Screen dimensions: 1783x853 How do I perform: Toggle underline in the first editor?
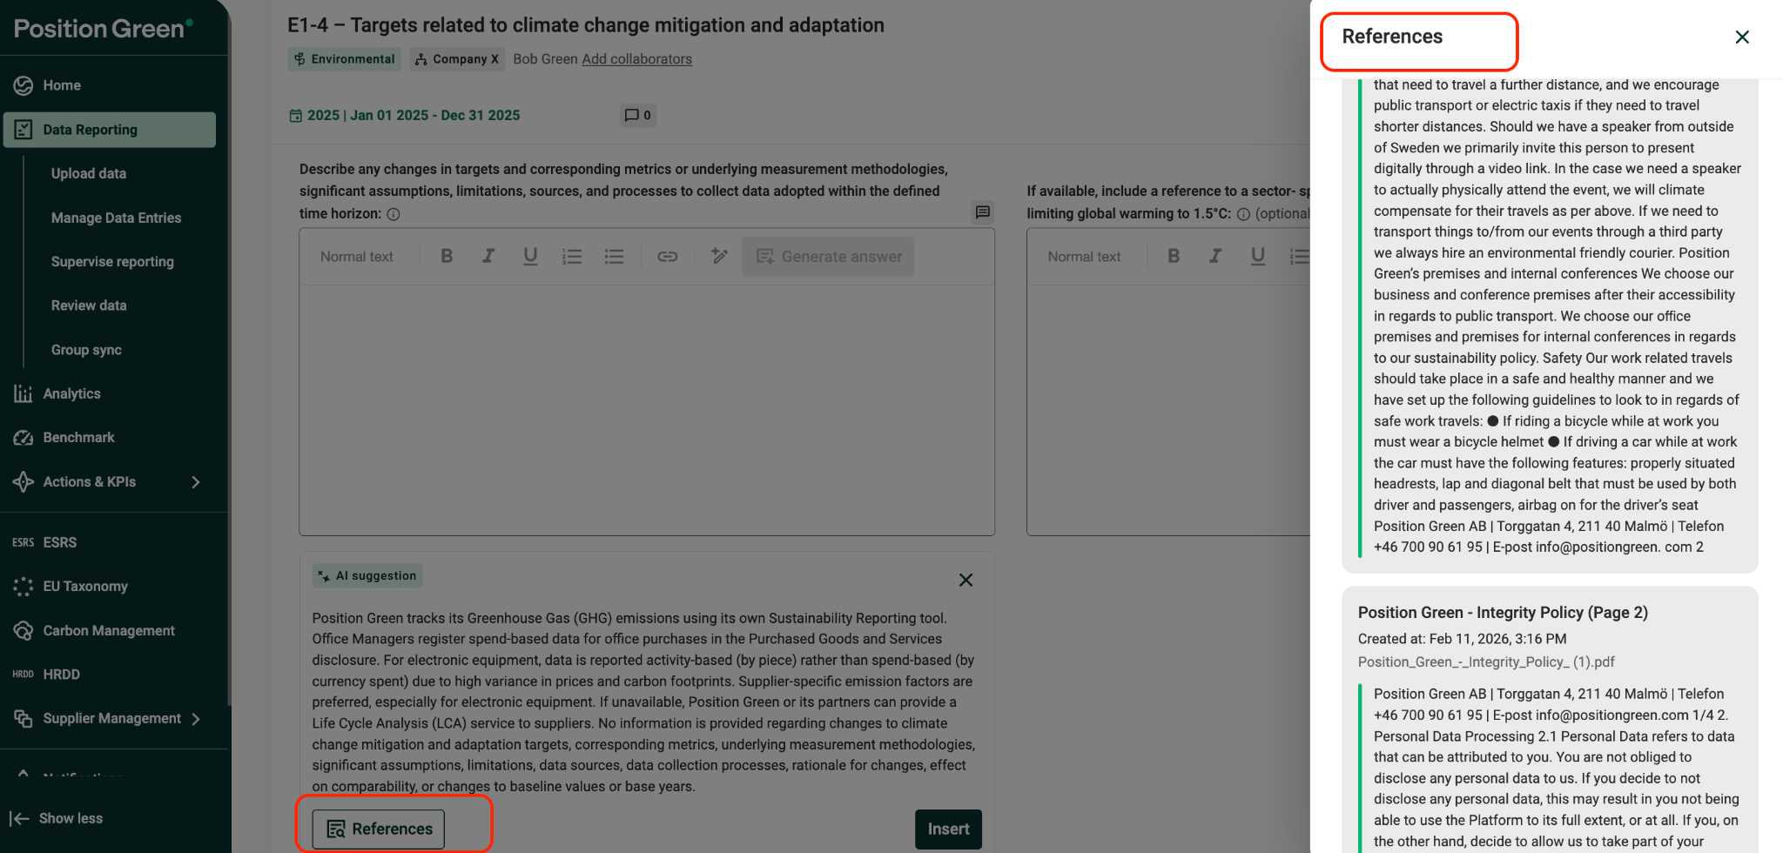click(530, 256)
